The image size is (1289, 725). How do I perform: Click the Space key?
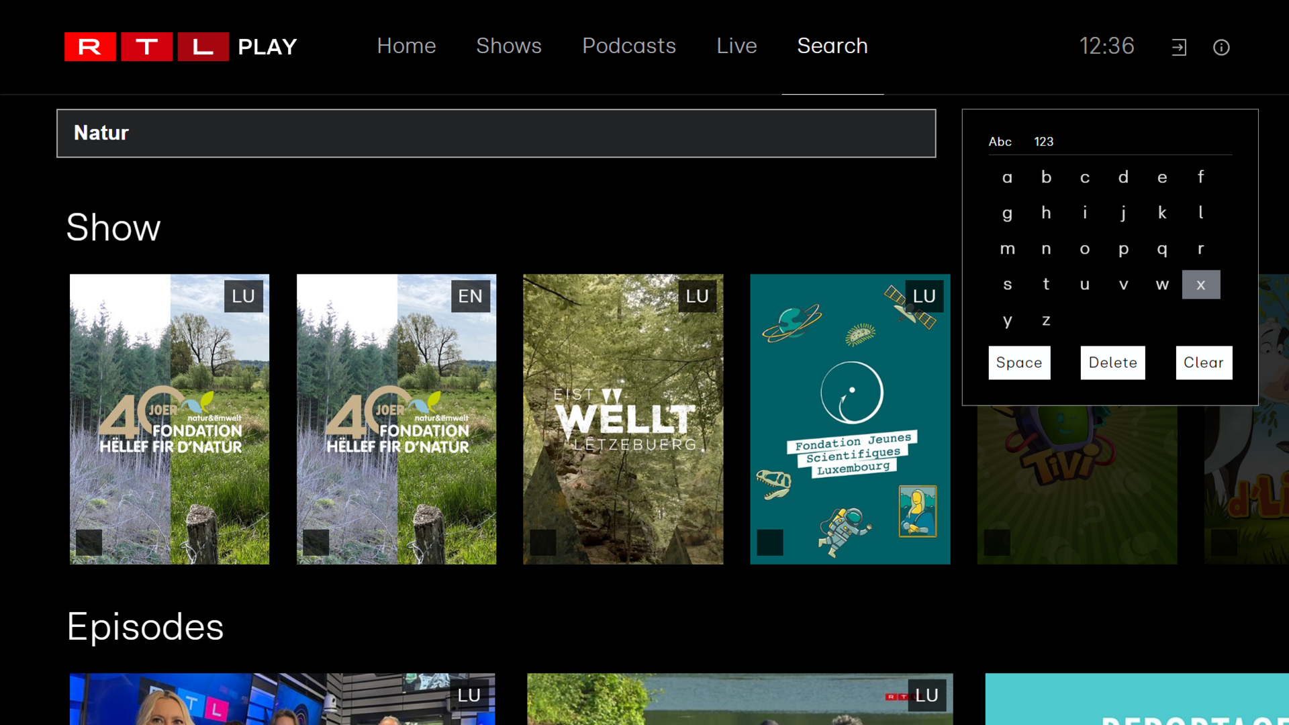click(x=1019, y=362)
